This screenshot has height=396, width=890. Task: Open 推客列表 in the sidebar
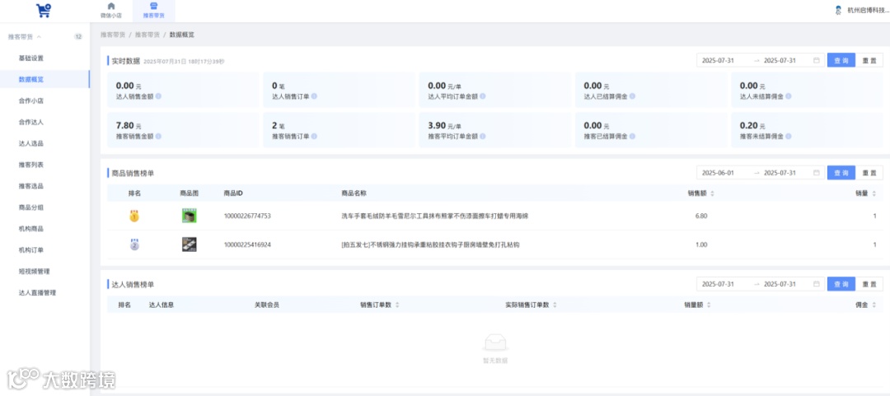(31, 165)
